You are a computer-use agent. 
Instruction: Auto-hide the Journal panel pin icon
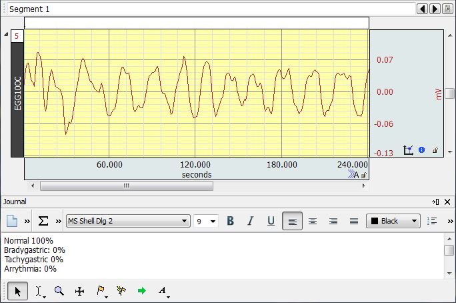435,202
